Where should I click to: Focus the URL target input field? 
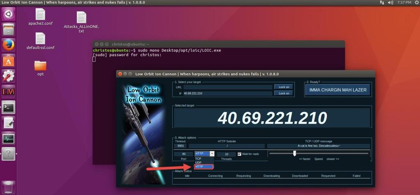tap(228, 87)
